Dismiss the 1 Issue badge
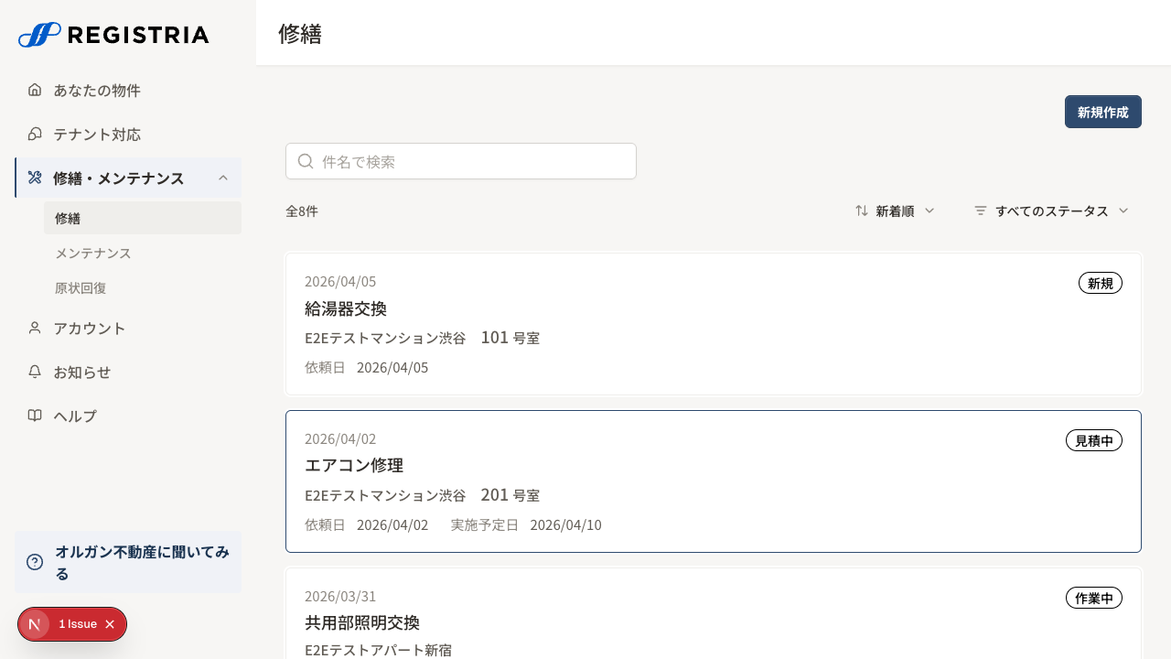The width and height of the screenshot is (1171, 659). (109, 623)
